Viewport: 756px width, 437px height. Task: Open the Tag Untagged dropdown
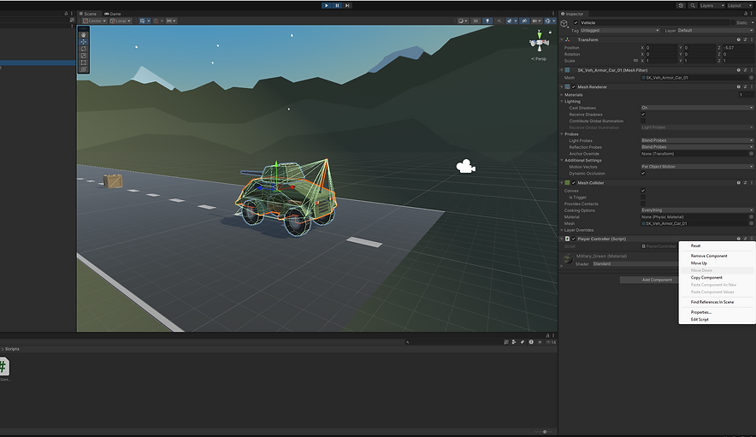(x=619, y=31)
